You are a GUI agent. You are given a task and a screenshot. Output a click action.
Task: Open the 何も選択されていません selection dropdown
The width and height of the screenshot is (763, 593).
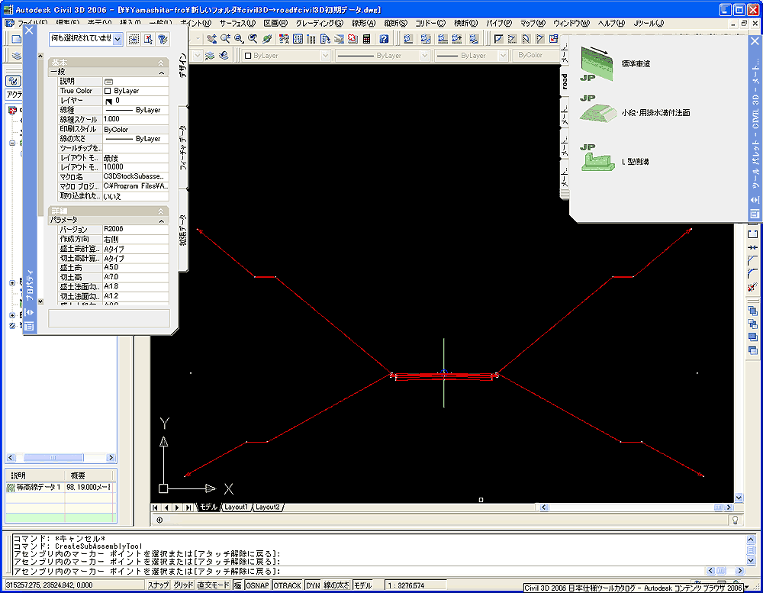[x=118, y=40]
